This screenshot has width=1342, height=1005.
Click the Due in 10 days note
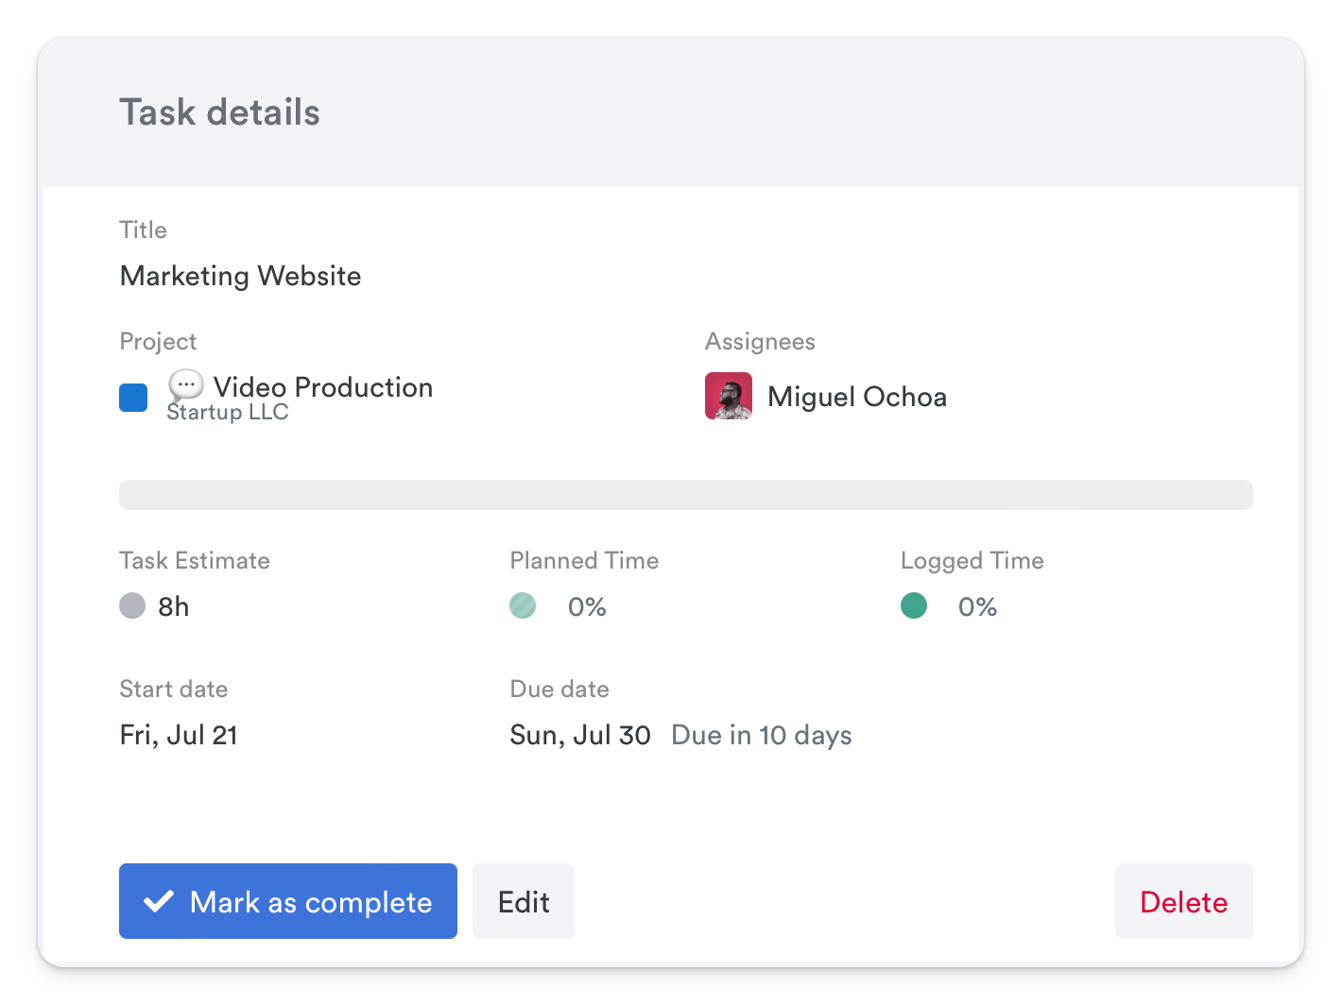[x=762, y=735]
